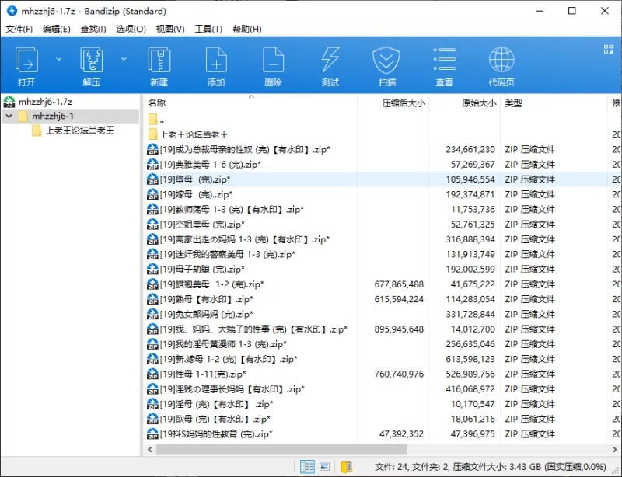Sort by the 原始大小 column header

click(479, 103)
